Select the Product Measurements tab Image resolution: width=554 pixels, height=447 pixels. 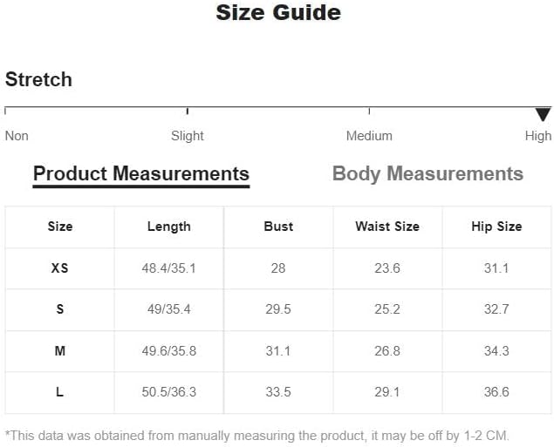coord(141,175)
